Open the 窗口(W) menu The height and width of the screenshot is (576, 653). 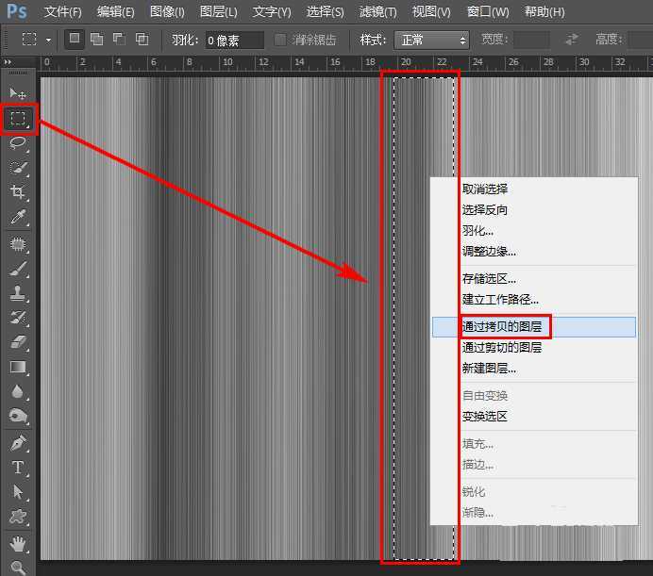coord(488,11)
